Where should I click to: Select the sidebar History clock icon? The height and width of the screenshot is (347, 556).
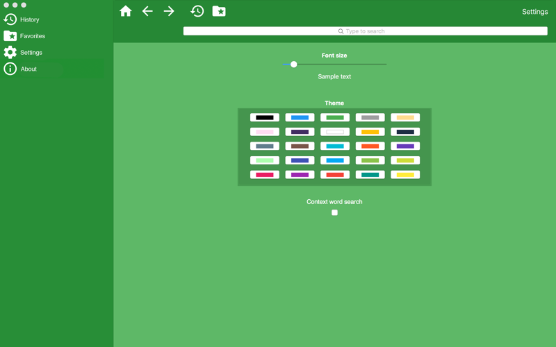10,19
